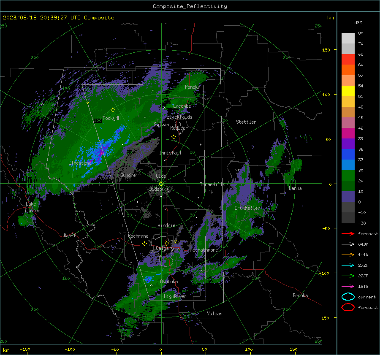
Task: Select the red 60-65 dBZ color swatch
Action: (x=348, y=59)
